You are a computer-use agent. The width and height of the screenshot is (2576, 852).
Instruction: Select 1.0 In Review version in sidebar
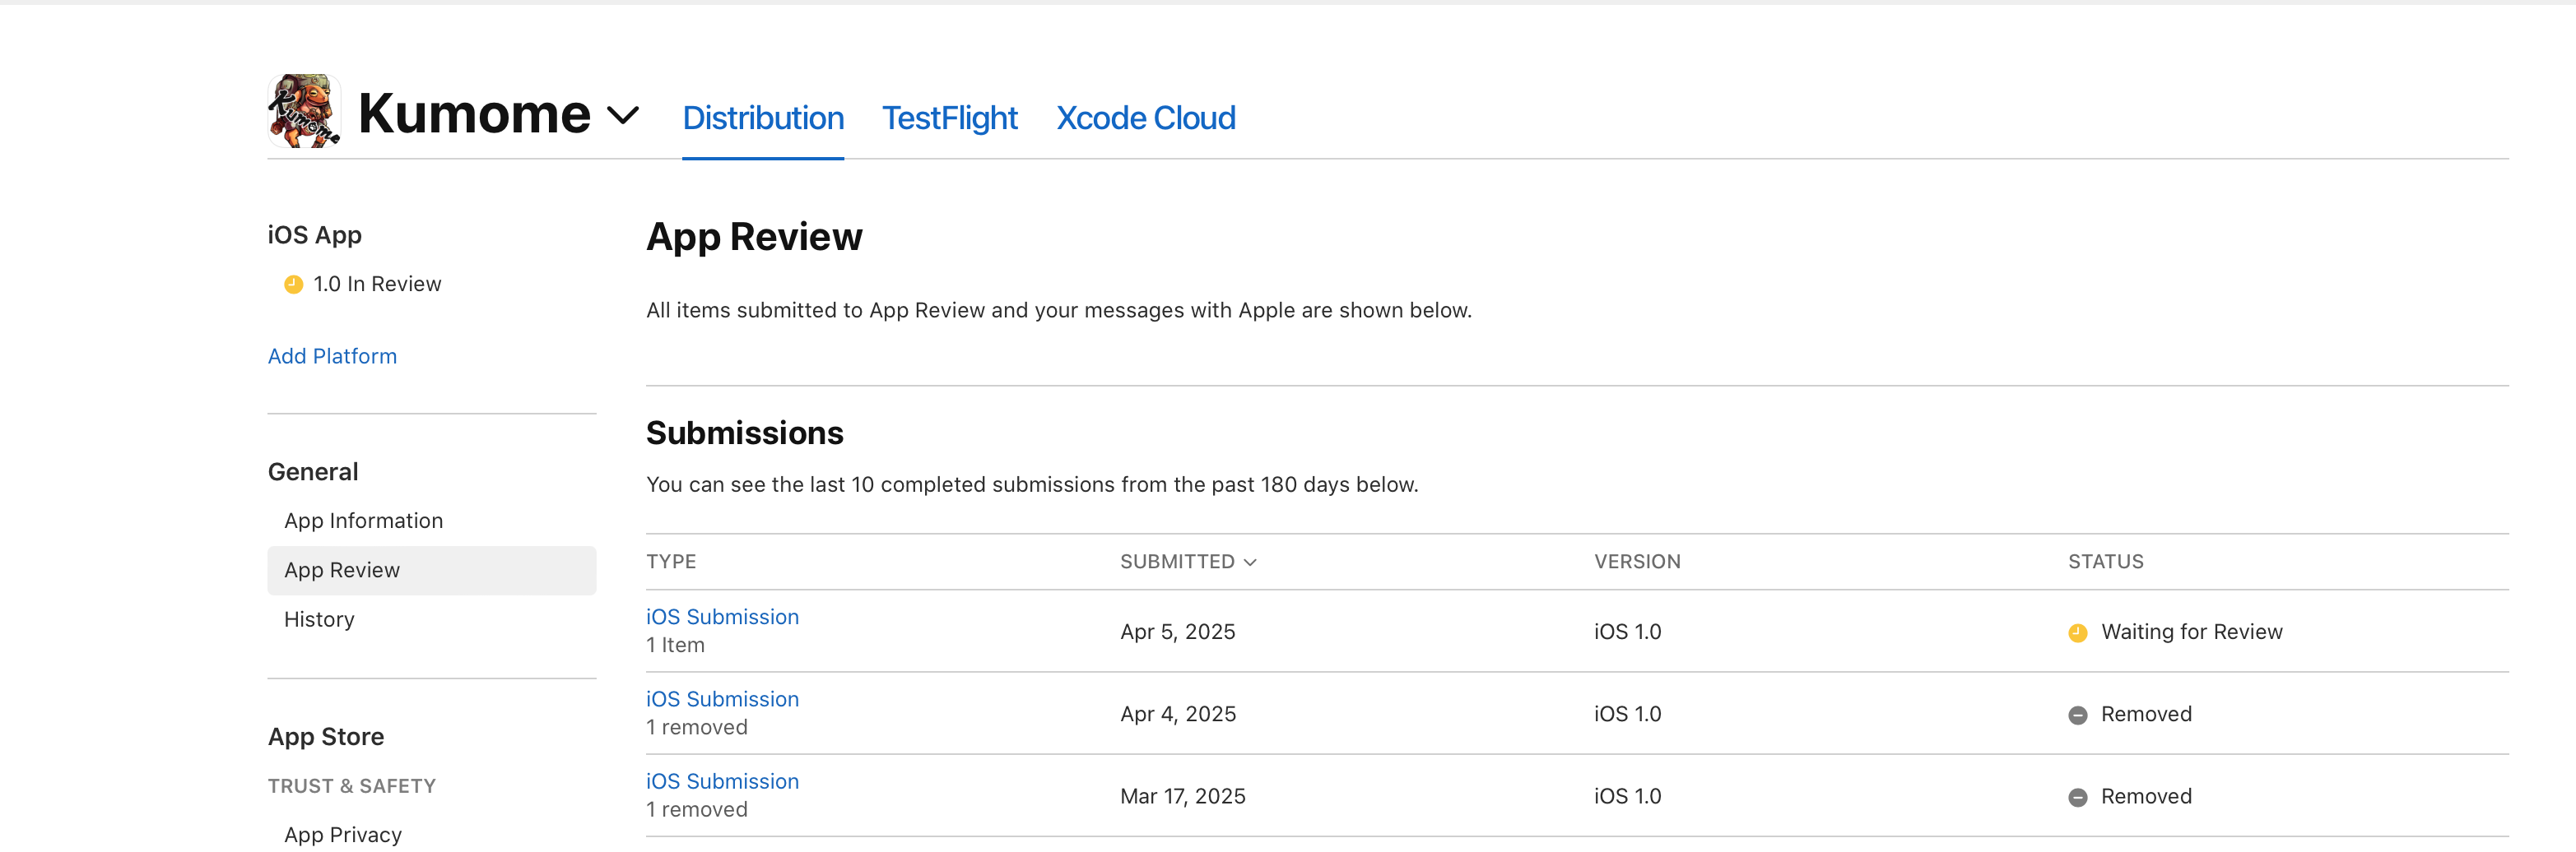(376, 285)
